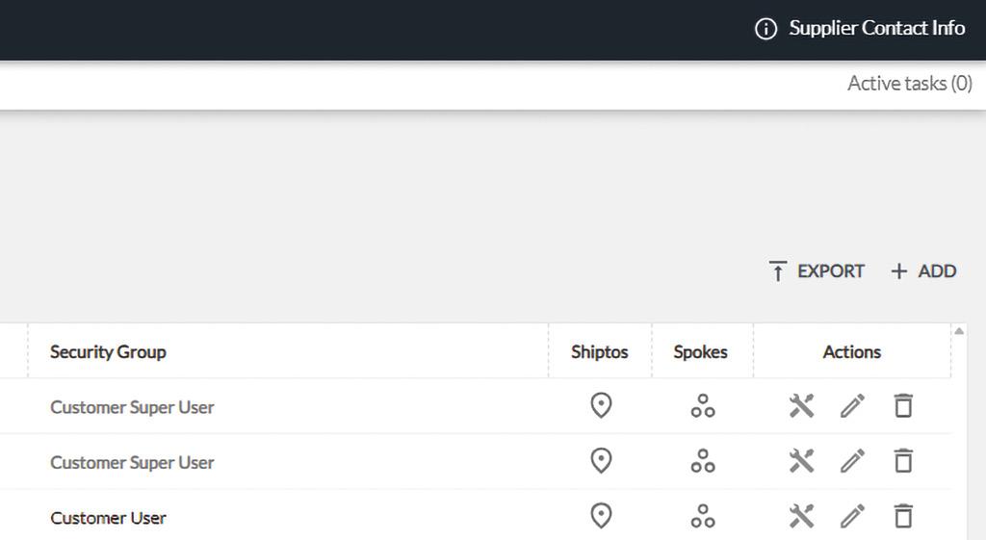Click the ADD button
The height and width of the screenshot is (540, 986).
coord(923,271)
